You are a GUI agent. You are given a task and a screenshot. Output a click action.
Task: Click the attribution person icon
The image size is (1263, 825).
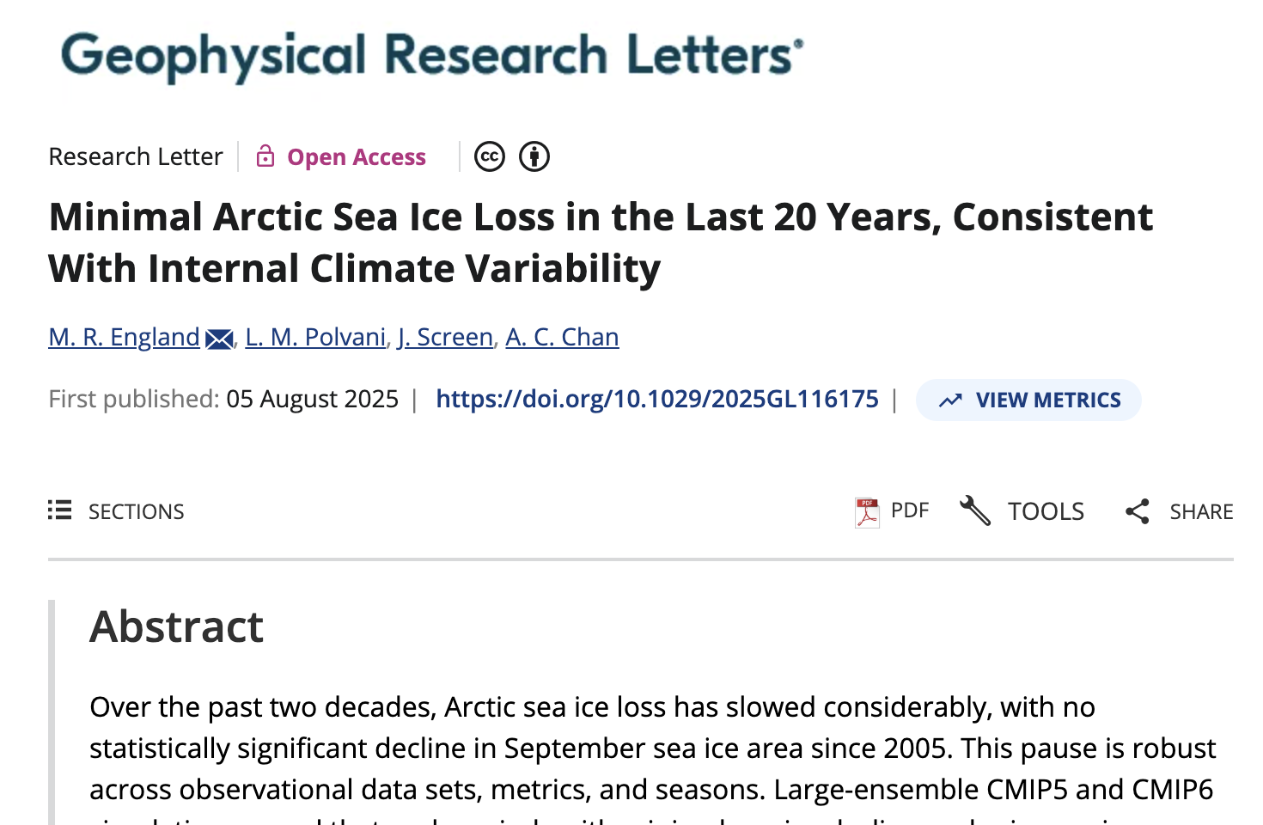click(x=534, y=157)
